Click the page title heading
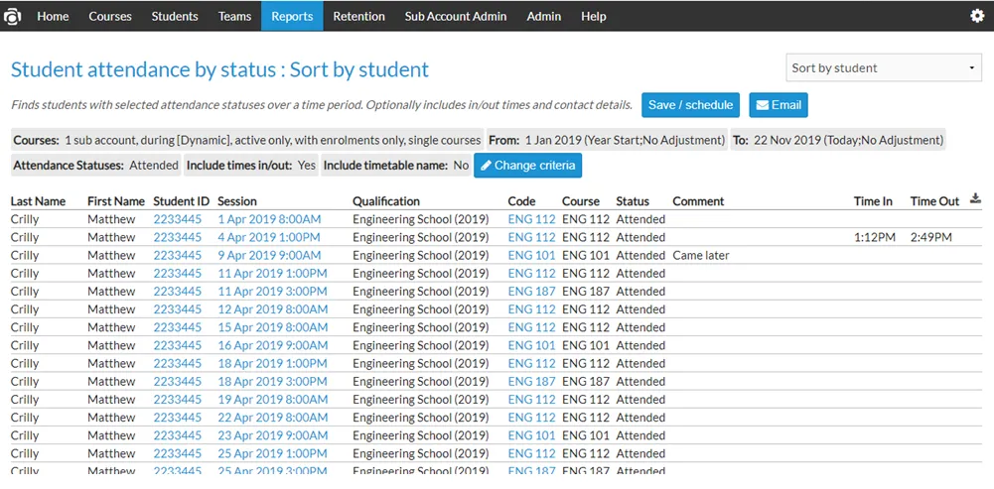The width and height of the screenshot is (994, 489). 220,69
